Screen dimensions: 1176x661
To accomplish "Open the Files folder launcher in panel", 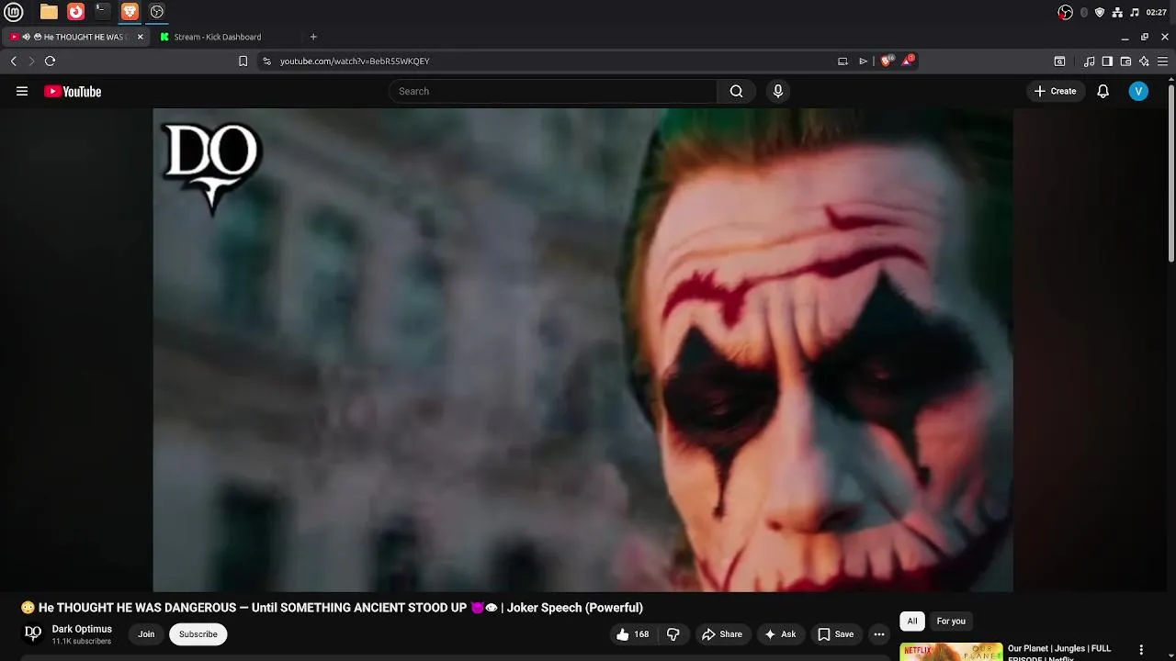I will [49, 12].
